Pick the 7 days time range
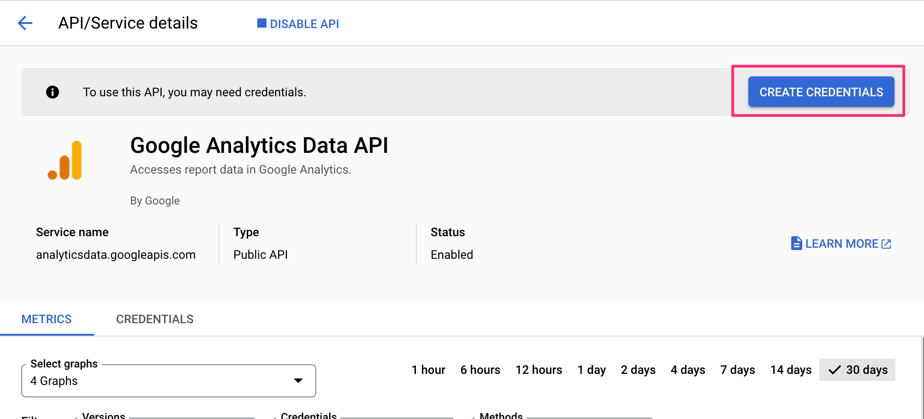 [737, 370]
